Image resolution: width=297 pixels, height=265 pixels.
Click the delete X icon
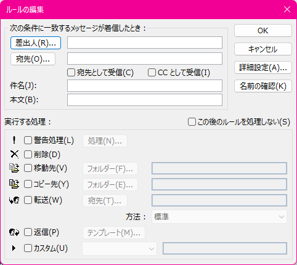[14, 154]
